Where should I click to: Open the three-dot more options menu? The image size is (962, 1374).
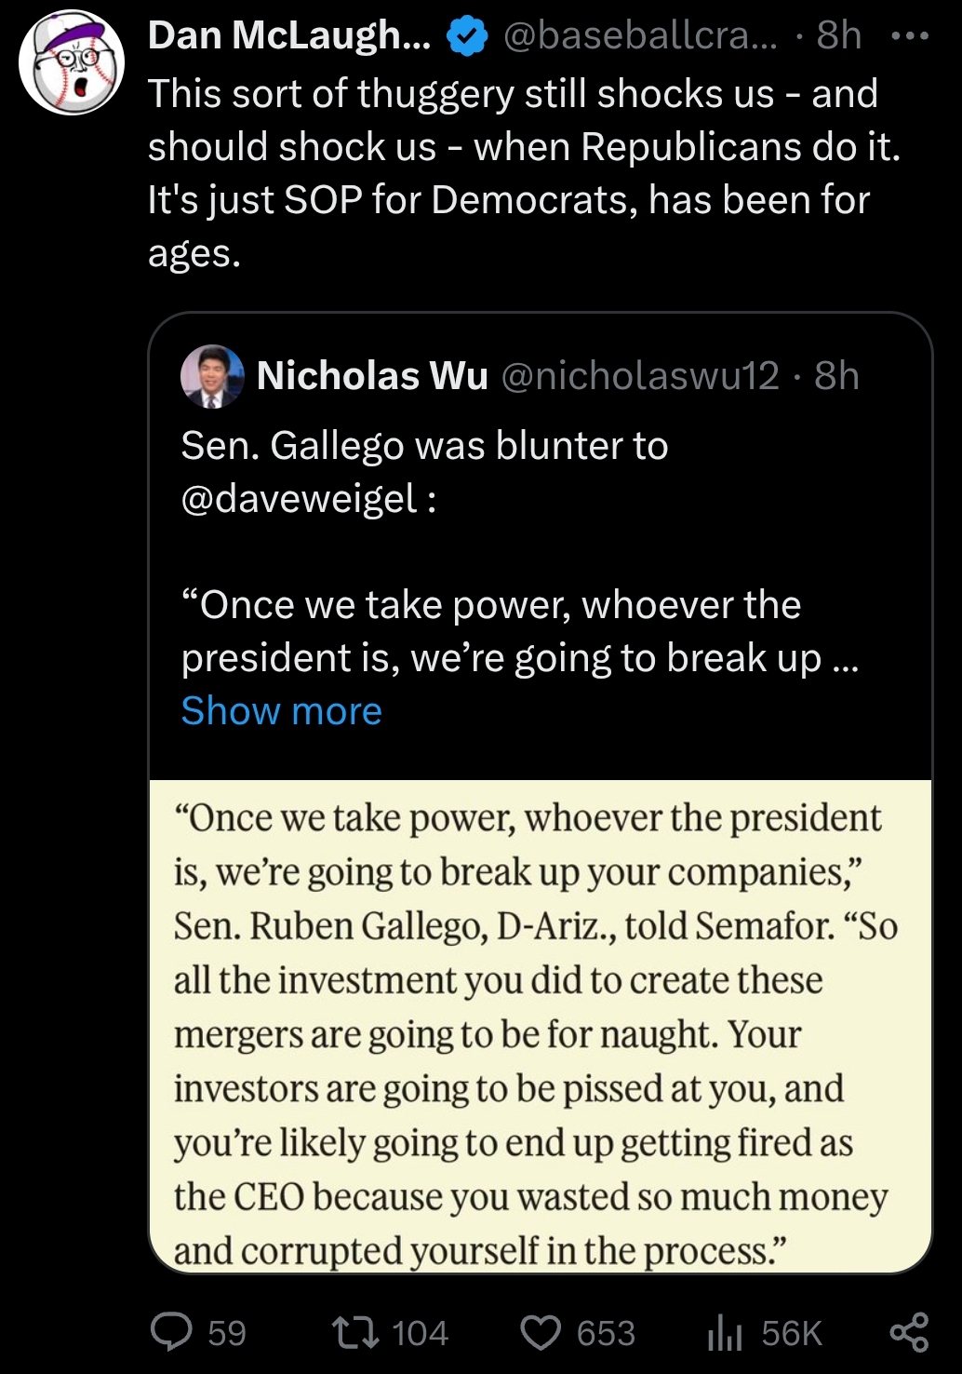pyautogui.click(x=909, y=36)
